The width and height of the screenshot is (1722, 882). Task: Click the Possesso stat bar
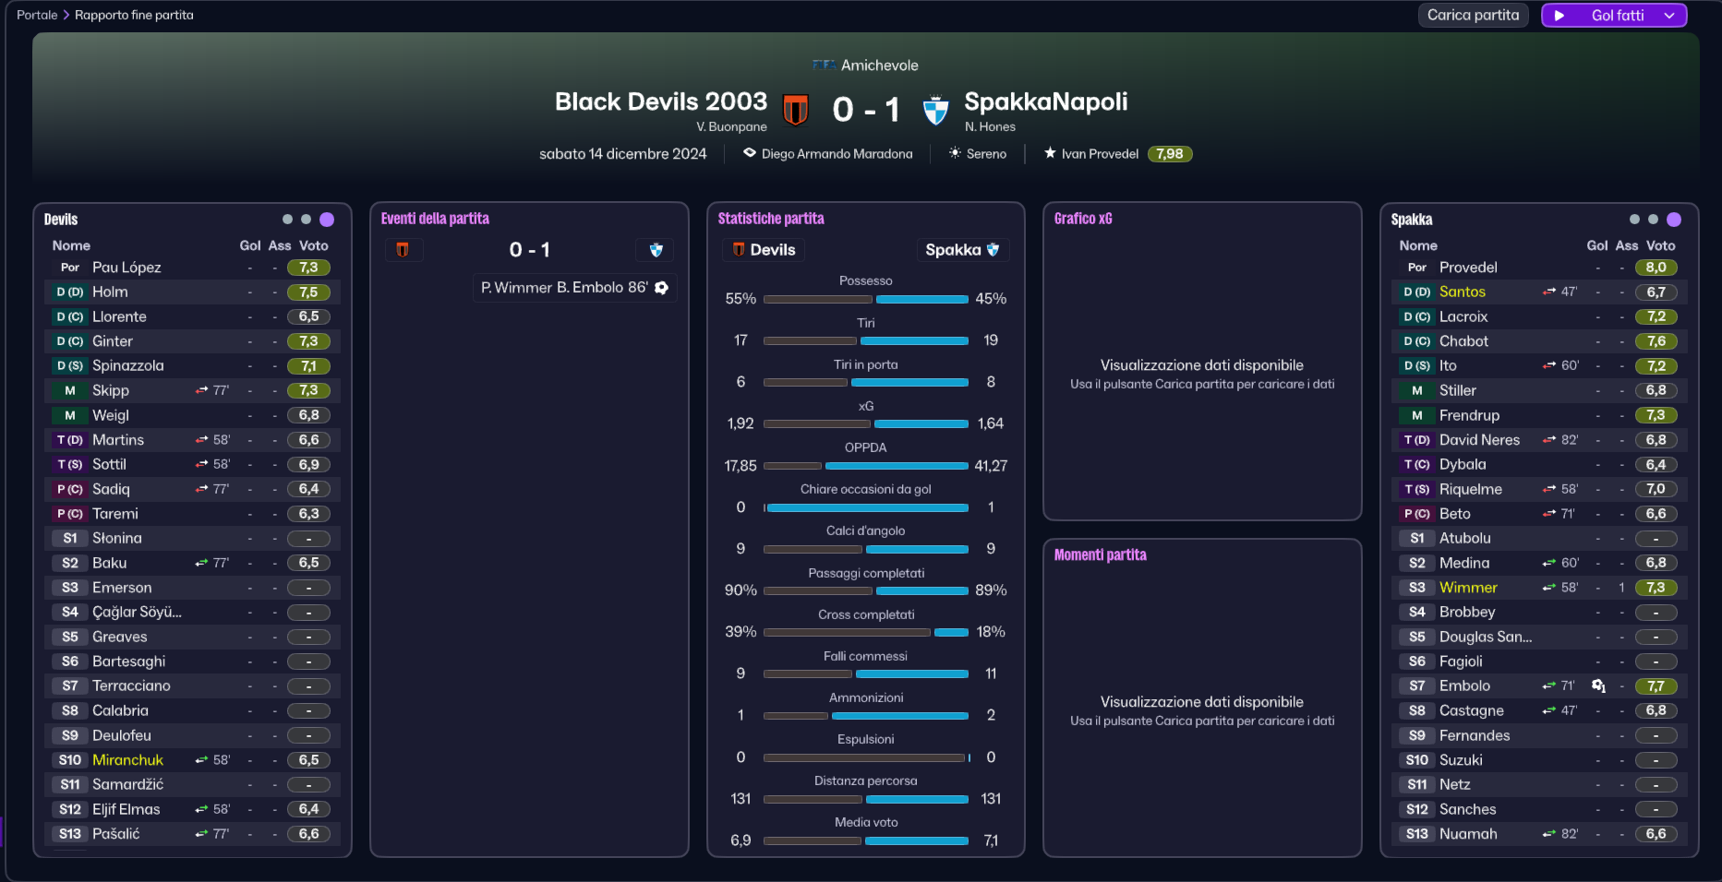click(866, 299)
